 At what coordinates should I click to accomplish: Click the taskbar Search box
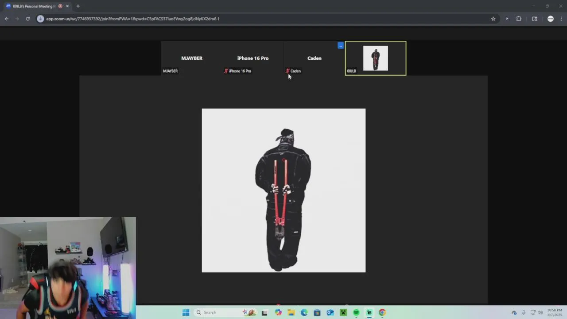tap(225, 312)
